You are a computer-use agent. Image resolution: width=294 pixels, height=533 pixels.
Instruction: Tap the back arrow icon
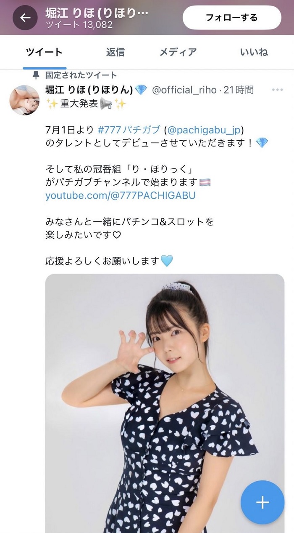point(25,18)
